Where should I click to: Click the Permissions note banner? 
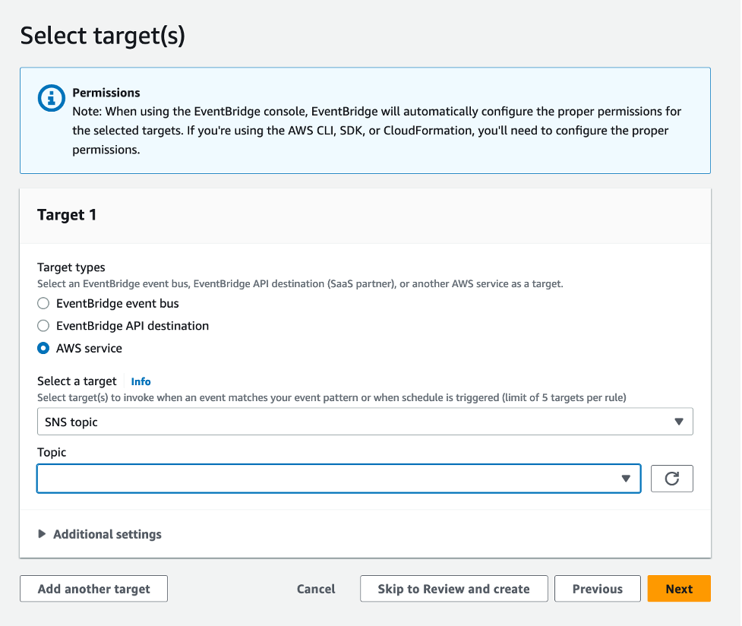point(365,121)
